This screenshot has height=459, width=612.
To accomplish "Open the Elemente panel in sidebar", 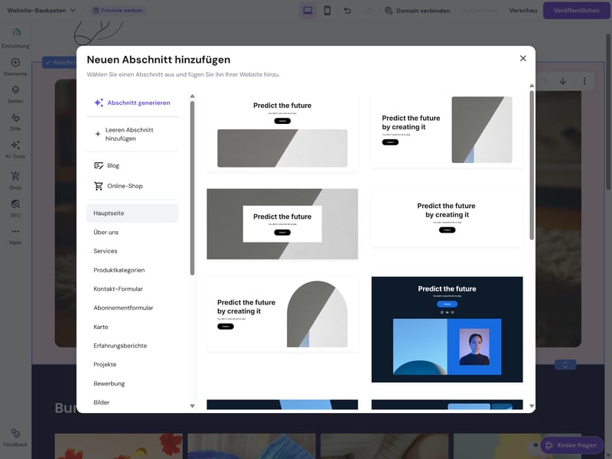I will click(x=15, y=67).
